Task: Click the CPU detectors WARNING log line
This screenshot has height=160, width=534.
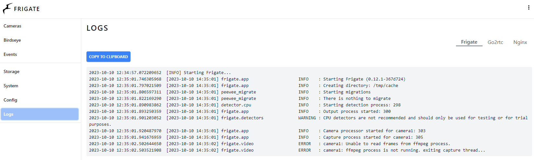Action: [x=308, y=121]
